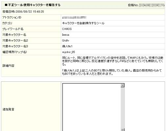Click the detail paragraph starting 同じルート
This screenshot has height=131, width=166.
point(113,61)
